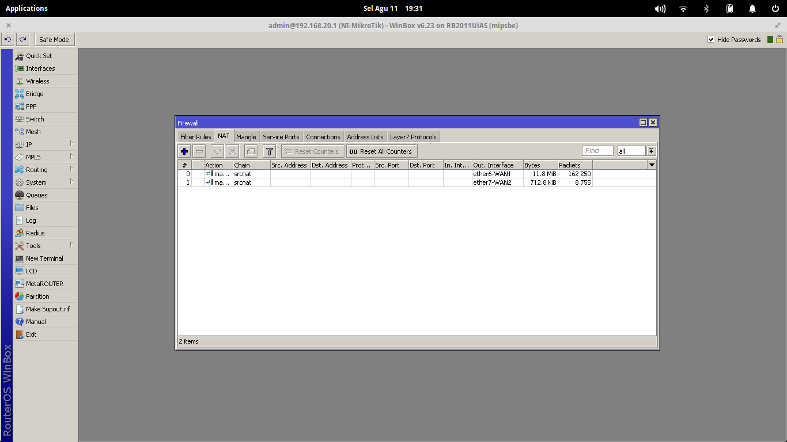Enable rule using the checkmark icon
This screenshot has width=787, height=442.
pyautogui.click(x=217, y=151)
